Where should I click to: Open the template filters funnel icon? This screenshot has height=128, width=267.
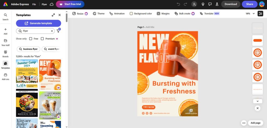(x=58, y=31)
